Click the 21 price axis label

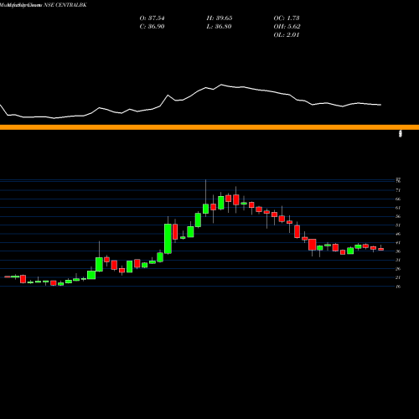click(398, 277)
